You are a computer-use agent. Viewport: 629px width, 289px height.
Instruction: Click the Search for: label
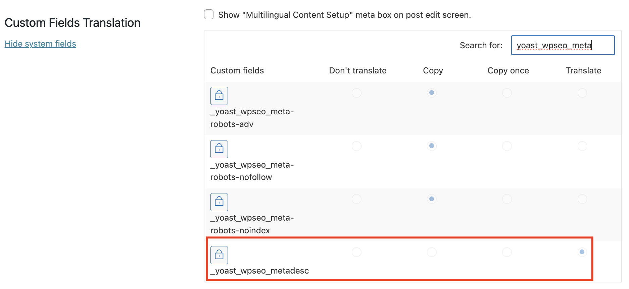[x=481, y=45]
